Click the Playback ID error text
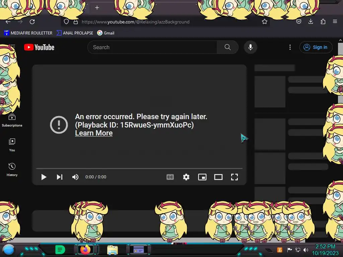This screenshot has height=257, width=343. coord(134,125)
